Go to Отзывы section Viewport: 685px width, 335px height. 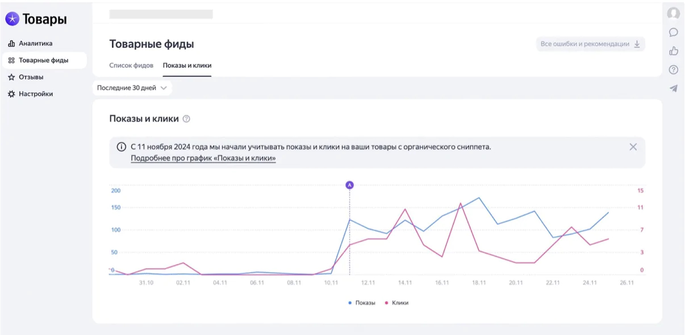pos(31,77)
